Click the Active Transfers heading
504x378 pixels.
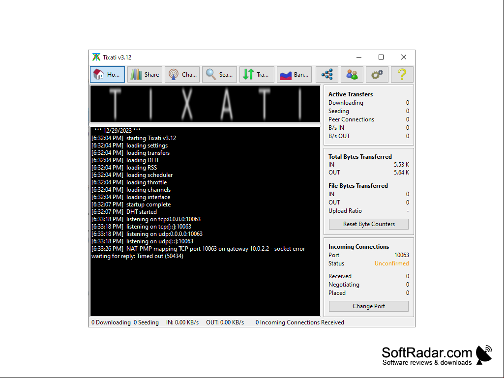pyautogui.click(x=351, y=94)
